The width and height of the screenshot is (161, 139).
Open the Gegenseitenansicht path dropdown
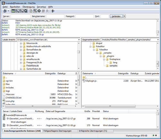pyautogui.click(x=158, y=40)
